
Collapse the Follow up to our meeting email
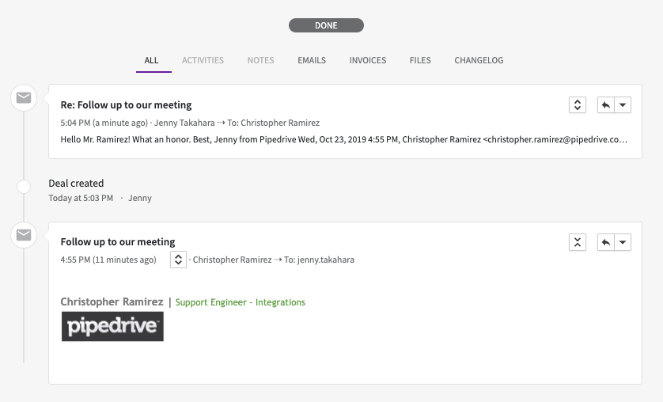(x=578, y=242)
